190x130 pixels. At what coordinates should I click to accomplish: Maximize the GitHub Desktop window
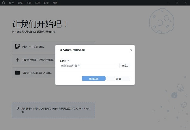[177, 3]
